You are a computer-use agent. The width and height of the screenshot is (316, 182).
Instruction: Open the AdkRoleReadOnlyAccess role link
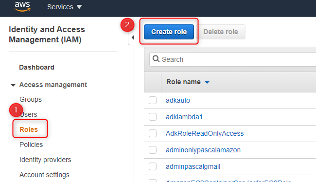(x=205, y=133)
